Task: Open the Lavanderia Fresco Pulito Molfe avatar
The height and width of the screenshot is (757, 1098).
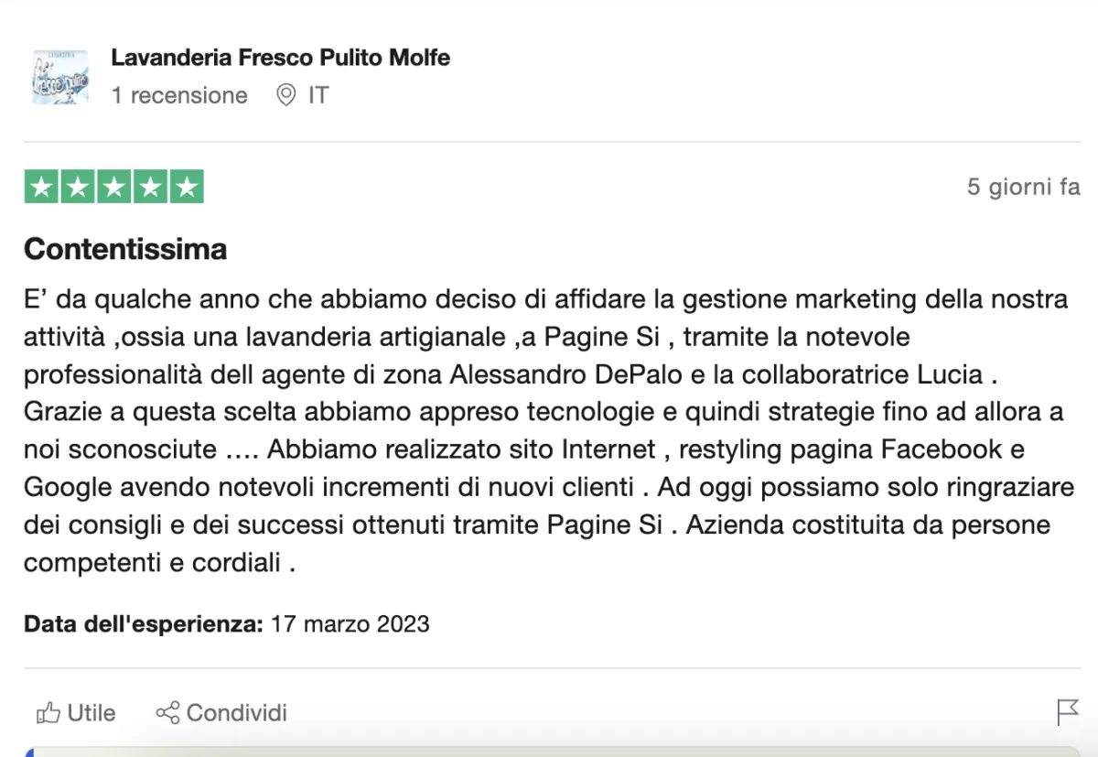Action: click(60, 78)
